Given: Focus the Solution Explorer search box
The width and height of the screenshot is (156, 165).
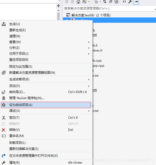Looking at the screenshot, I should pyautogui.click(x=109, y=8).
